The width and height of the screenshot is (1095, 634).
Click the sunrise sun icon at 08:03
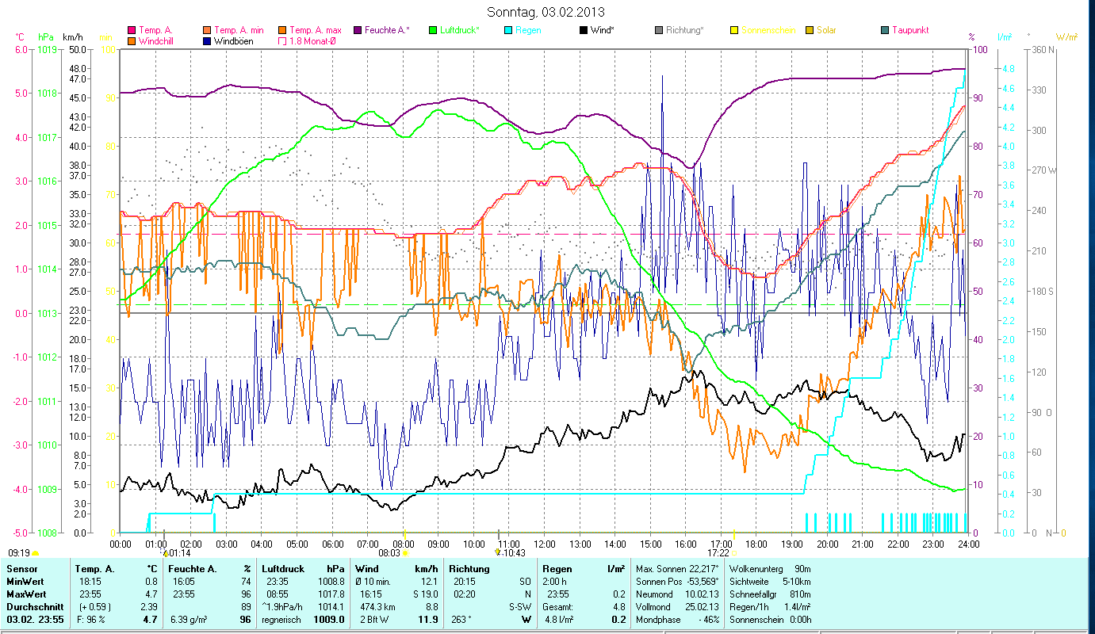(x=405, y=553)
